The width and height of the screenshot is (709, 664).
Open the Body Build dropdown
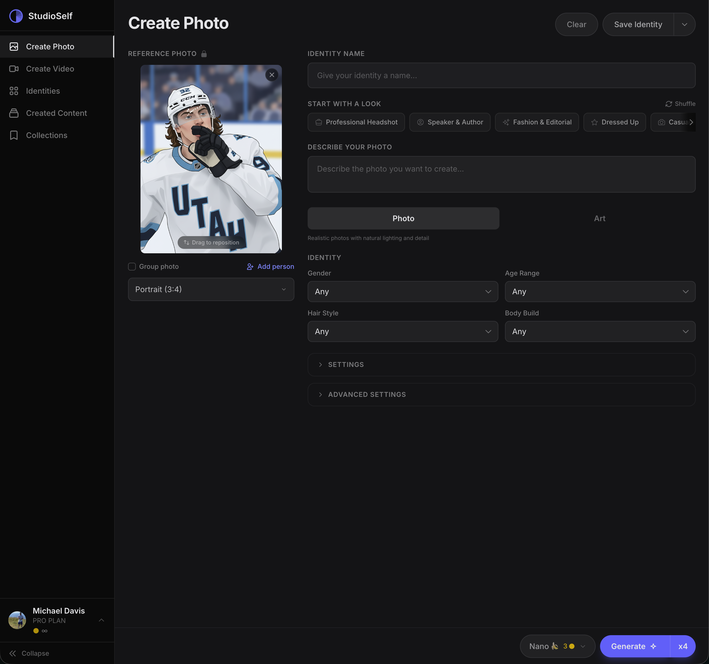pyautogui.click(x=600, y=331)
